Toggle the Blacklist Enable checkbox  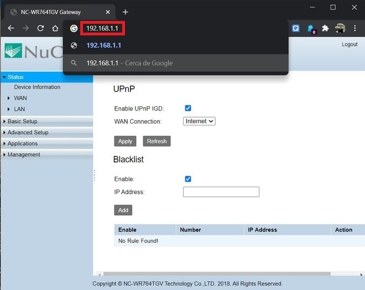click(188, 179)
